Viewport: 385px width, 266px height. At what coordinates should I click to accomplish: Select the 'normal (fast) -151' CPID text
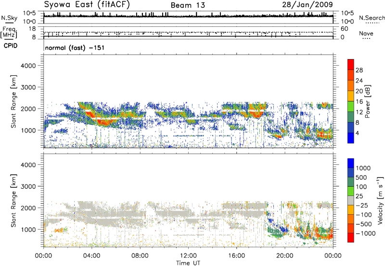click(x=75, y=48)
